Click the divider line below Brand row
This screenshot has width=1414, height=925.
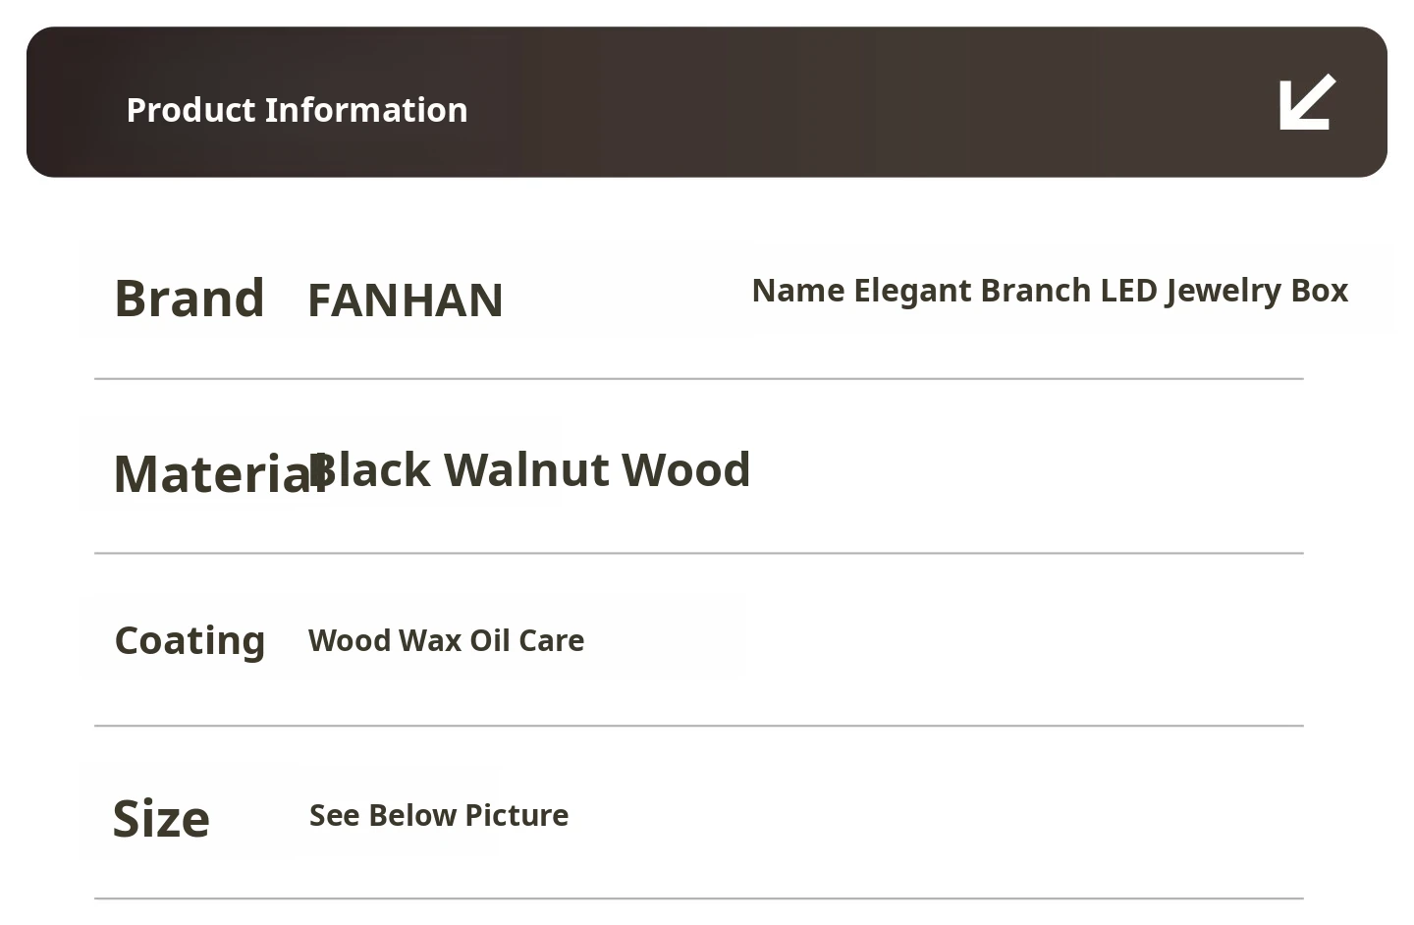point(698,378)
